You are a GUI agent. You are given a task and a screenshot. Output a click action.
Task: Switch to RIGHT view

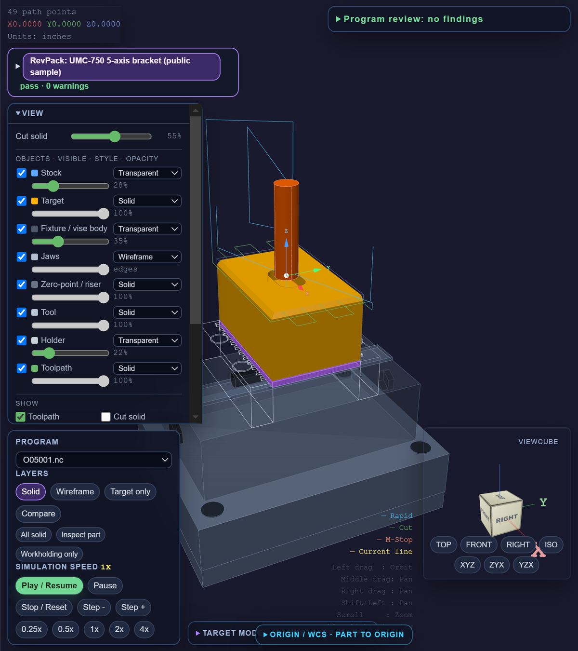[518, 545]
